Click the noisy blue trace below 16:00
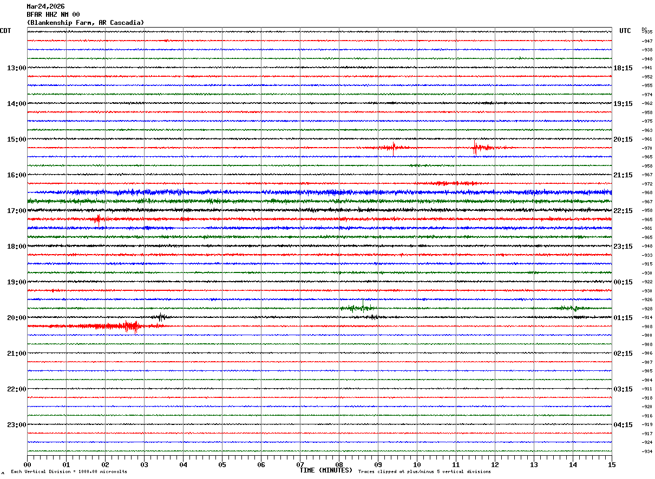This screenshot has width=655, height=479. [319, 192]
